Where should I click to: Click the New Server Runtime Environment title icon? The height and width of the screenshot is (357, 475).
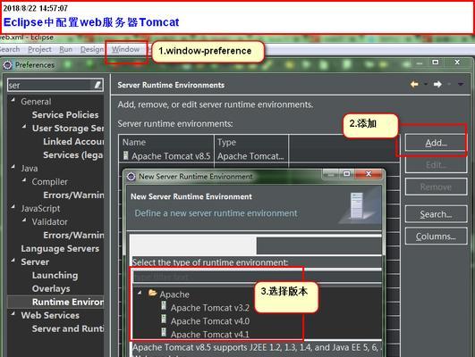[131, 176]
